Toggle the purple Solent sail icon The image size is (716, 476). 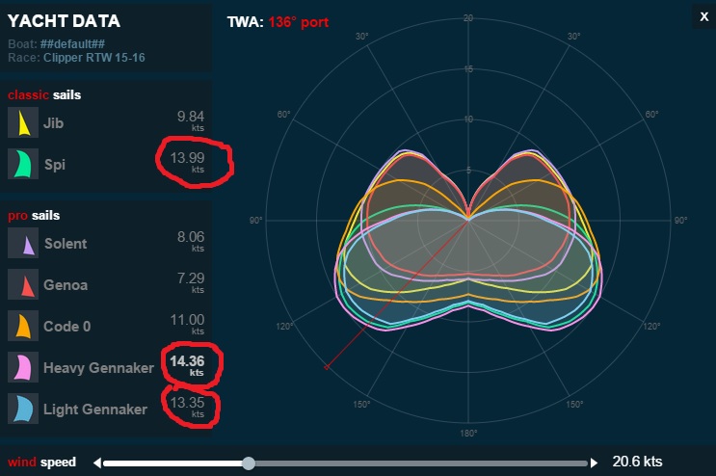(23, 243)
